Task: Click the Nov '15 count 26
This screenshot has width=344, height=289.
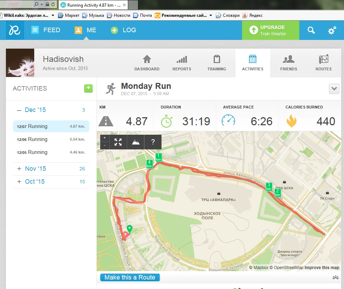Action: click(82, 169)
